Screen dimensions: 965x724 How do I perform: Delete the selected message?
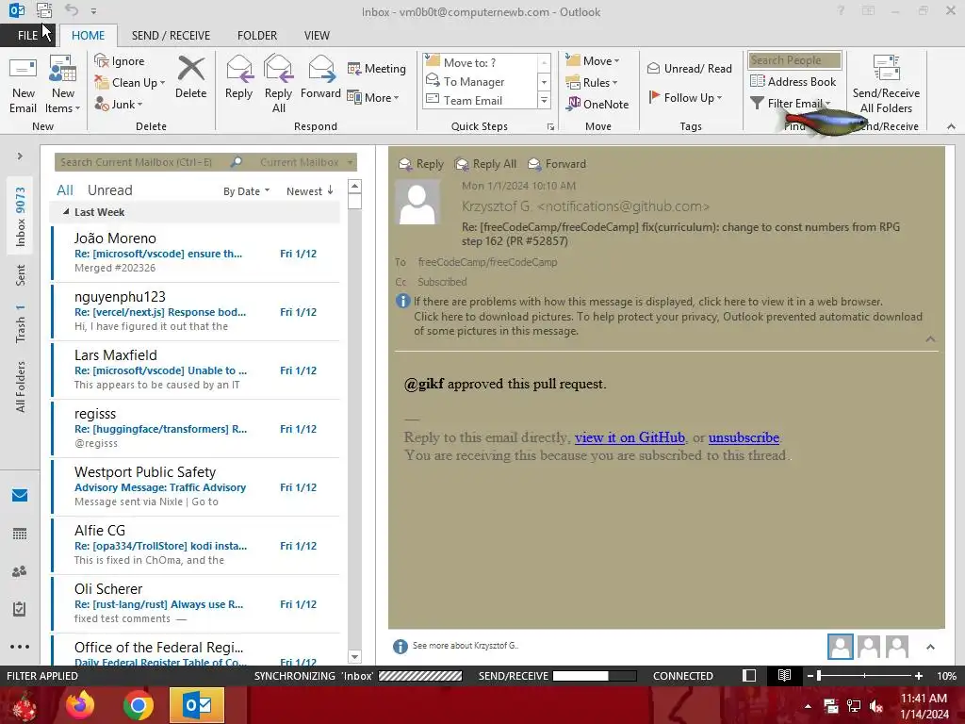[x=190, y=77]
